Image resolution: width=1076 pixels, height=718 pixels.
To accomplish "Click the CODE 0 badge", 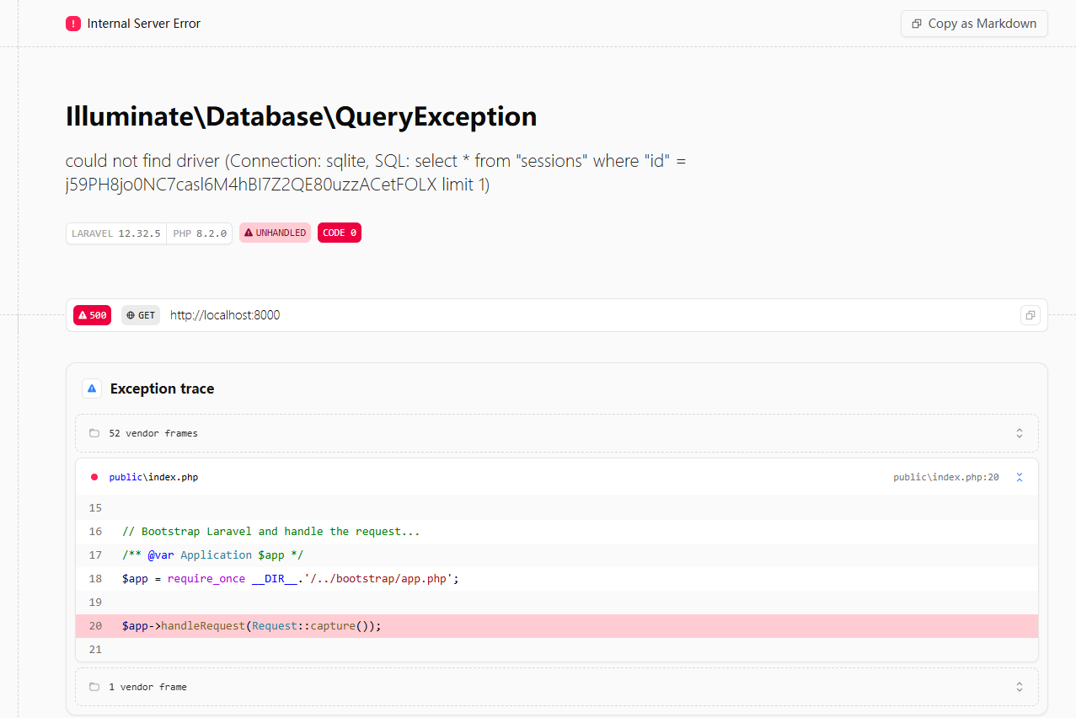I will click(339, 233).
